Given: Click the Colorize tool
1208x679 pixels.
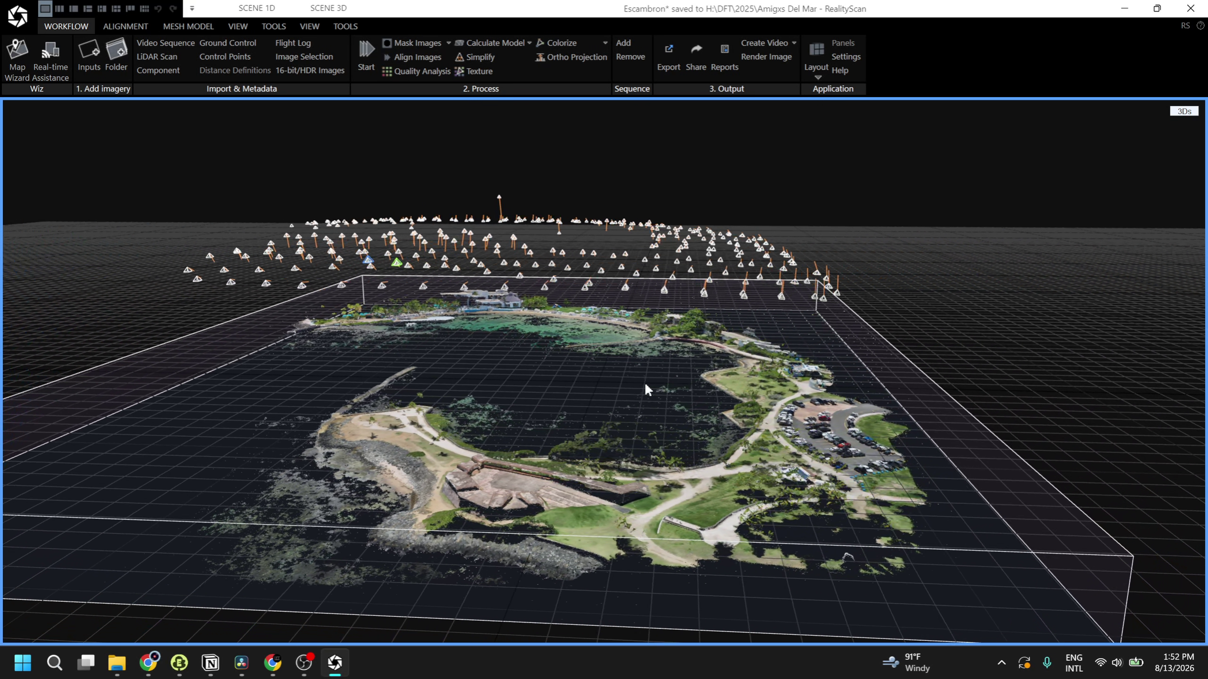Looking at the screenshot, I should coord(557,43).
